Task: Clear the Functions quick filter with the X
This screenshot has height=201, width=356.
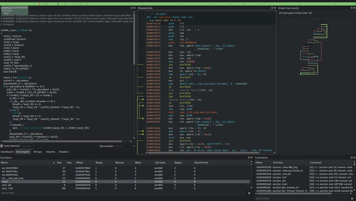Action: (x=249, y=193)
